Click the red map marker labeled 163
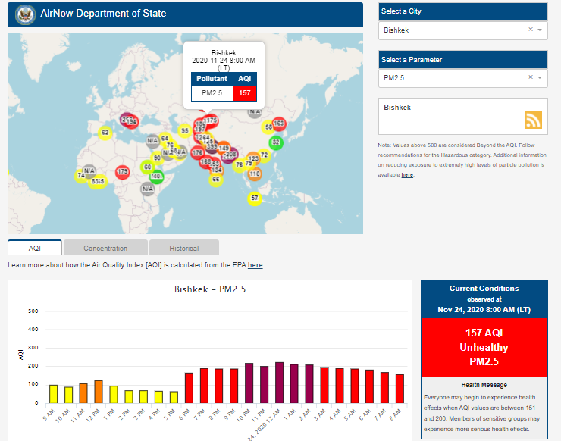The height and width of the screenshot is (441, 561). click(278, 123)
